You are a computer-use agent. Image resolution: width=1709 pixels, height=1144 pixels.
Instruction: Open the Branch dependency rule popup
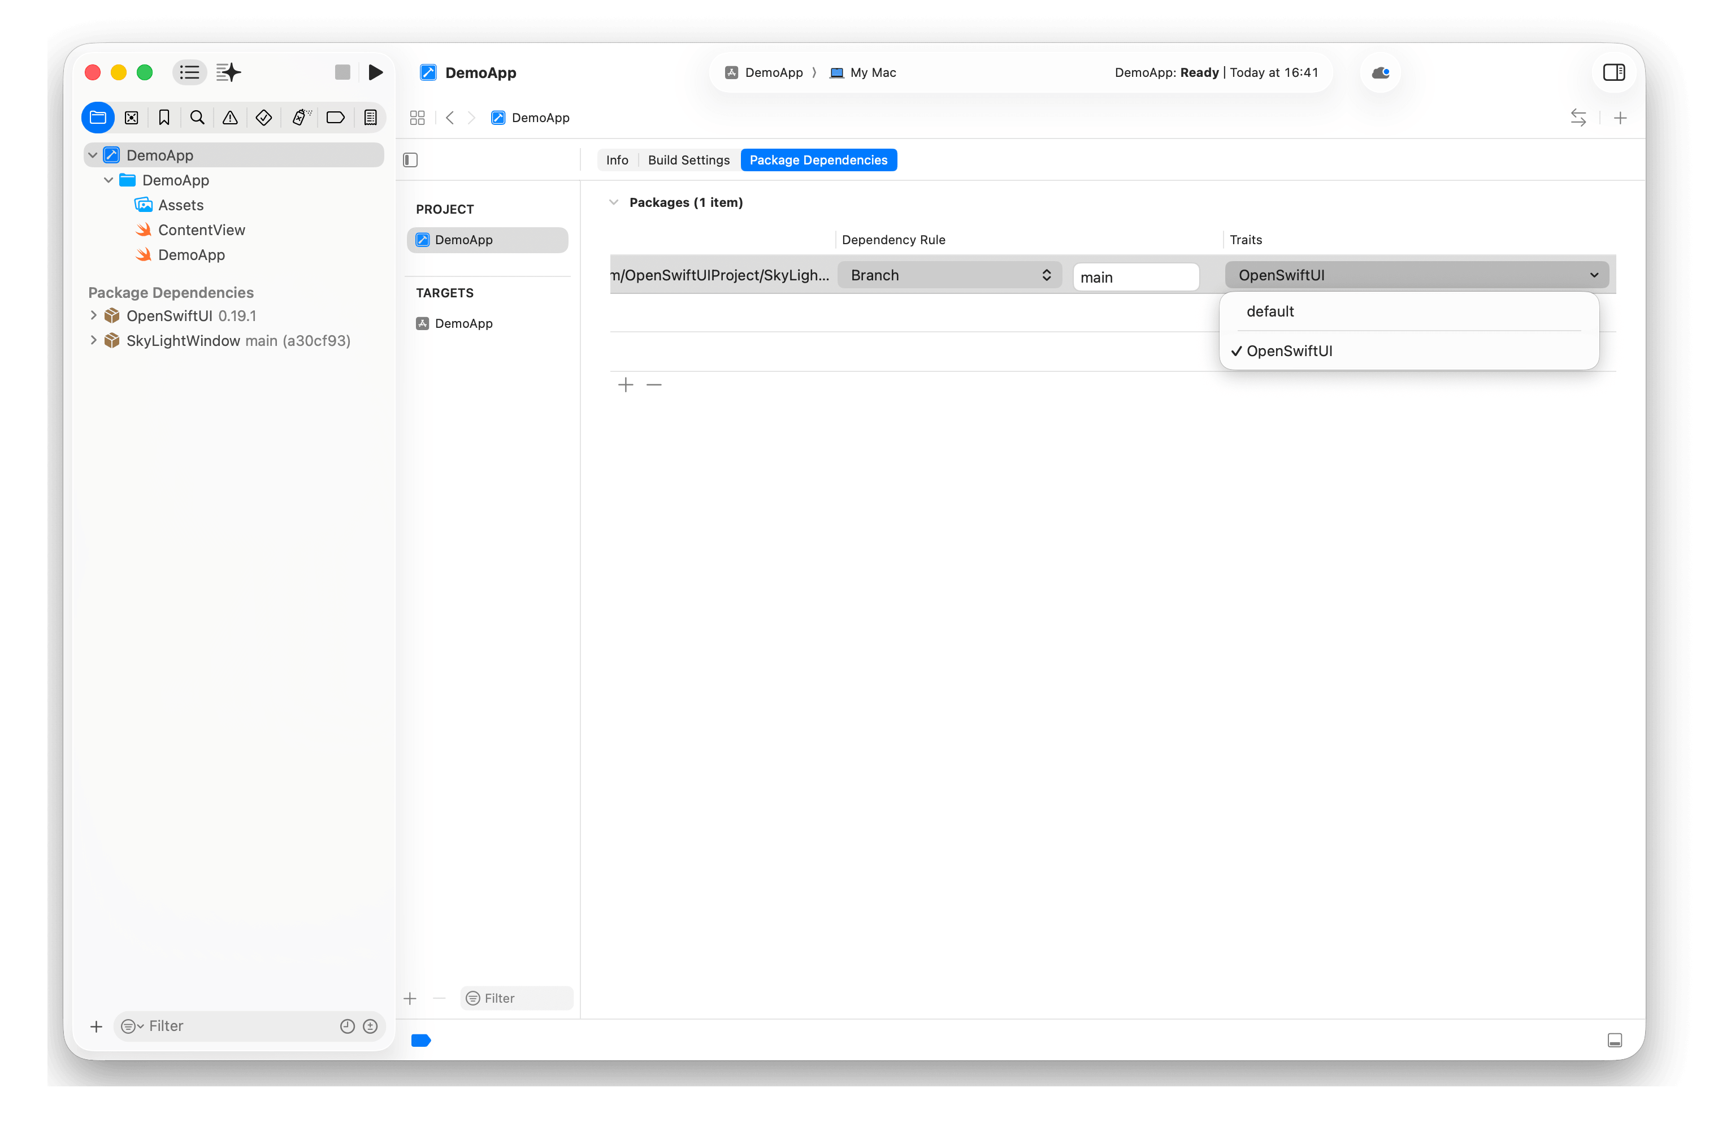click(x=949, y=275)
